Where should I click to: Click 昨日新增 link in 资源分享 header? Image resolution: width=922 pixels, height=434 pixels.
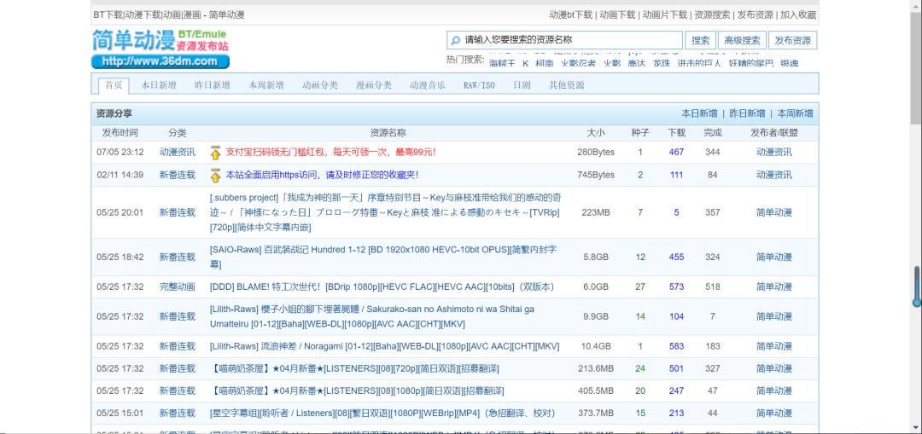(747, 113)
